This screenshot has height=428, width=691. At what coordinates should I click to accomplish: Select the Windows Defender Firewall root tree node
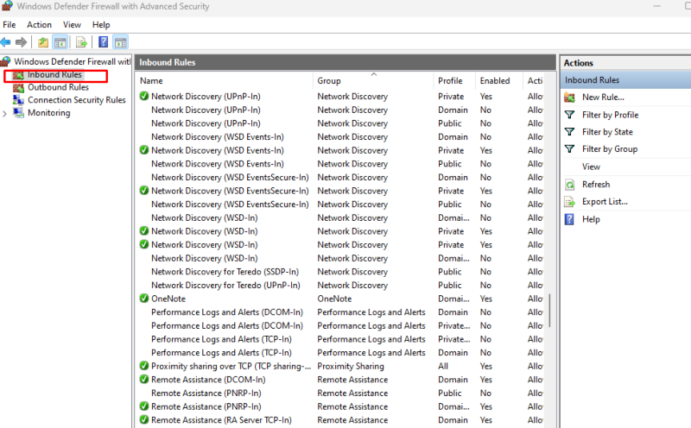[x=73, y=61]
